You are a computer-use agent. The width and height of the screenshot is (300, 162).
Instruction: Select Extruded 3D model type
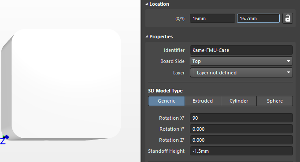point(203,101)
